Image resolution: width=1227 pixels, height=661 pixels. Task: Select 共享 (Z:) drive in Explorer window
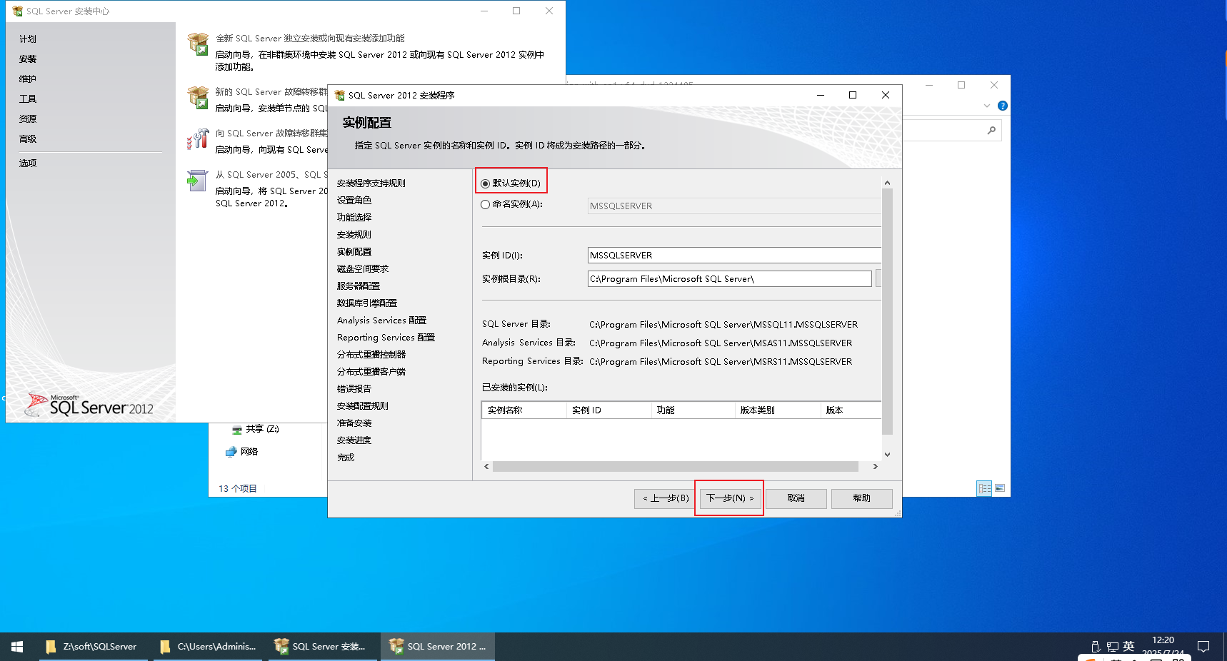[256, 429]
